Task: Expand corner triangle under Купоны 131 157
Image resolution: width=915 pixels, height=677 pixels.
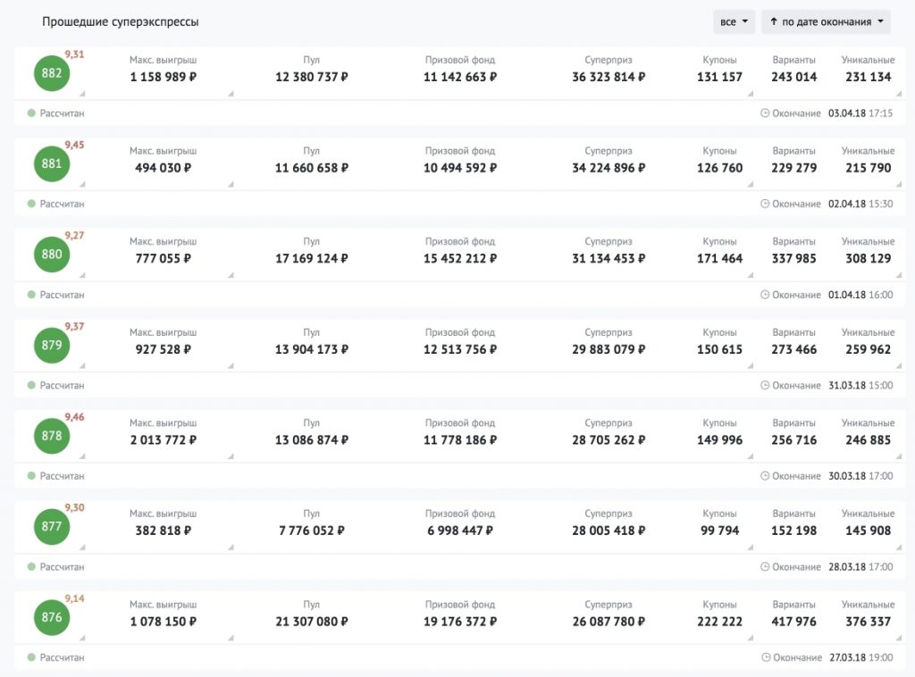Action: (x=751, y=93)
